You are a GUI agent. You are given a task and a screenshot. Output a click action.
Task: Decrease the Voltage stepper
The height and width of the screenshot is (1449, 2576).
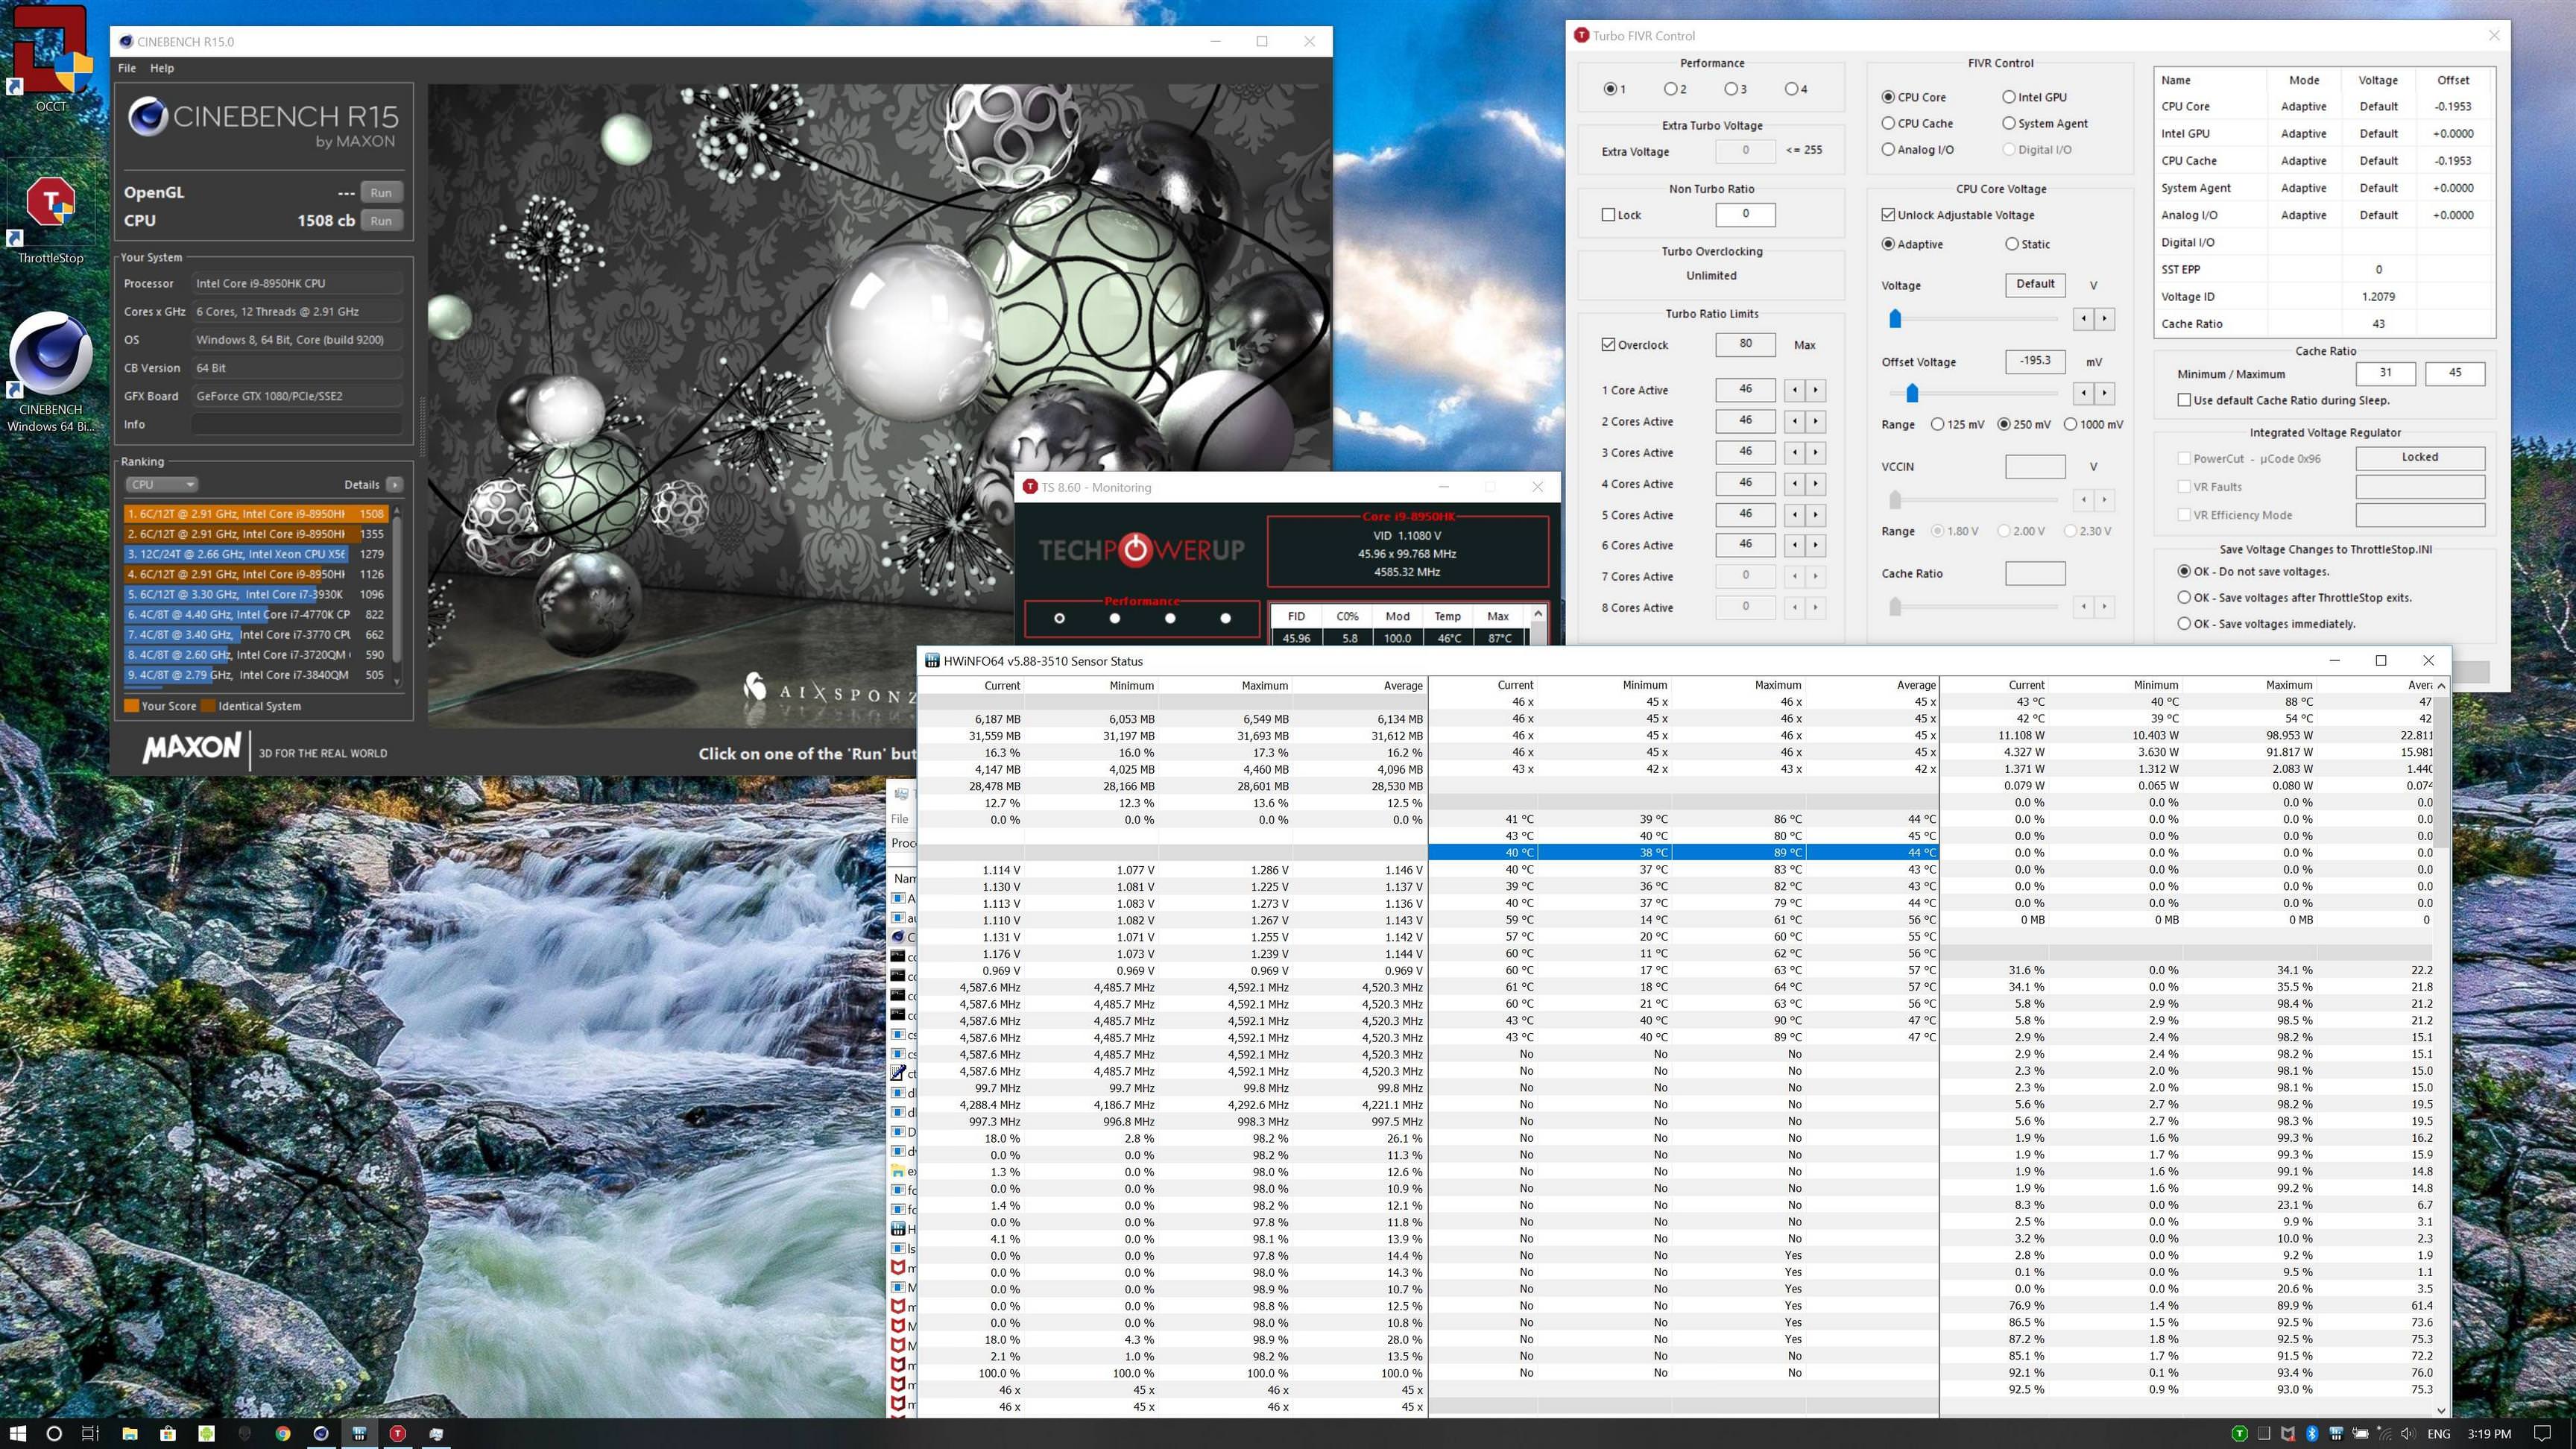tap(2084, 319)
